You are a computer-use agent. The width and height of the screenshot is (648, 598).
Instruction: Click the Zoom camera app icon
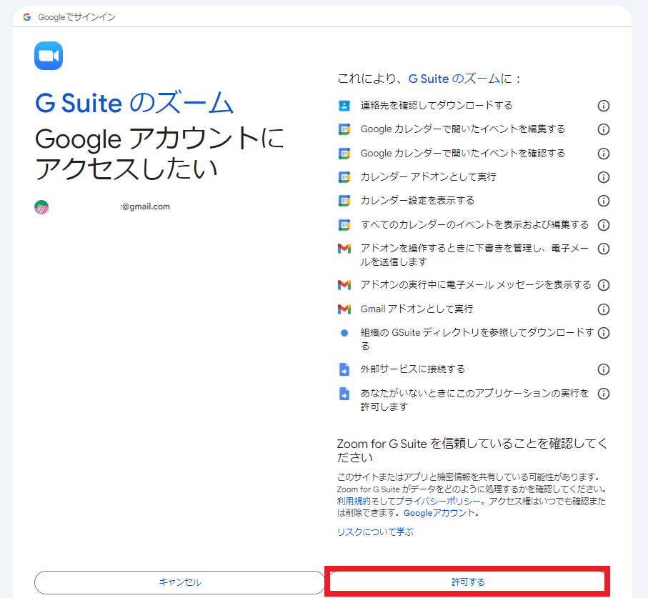tap(49, 56)
